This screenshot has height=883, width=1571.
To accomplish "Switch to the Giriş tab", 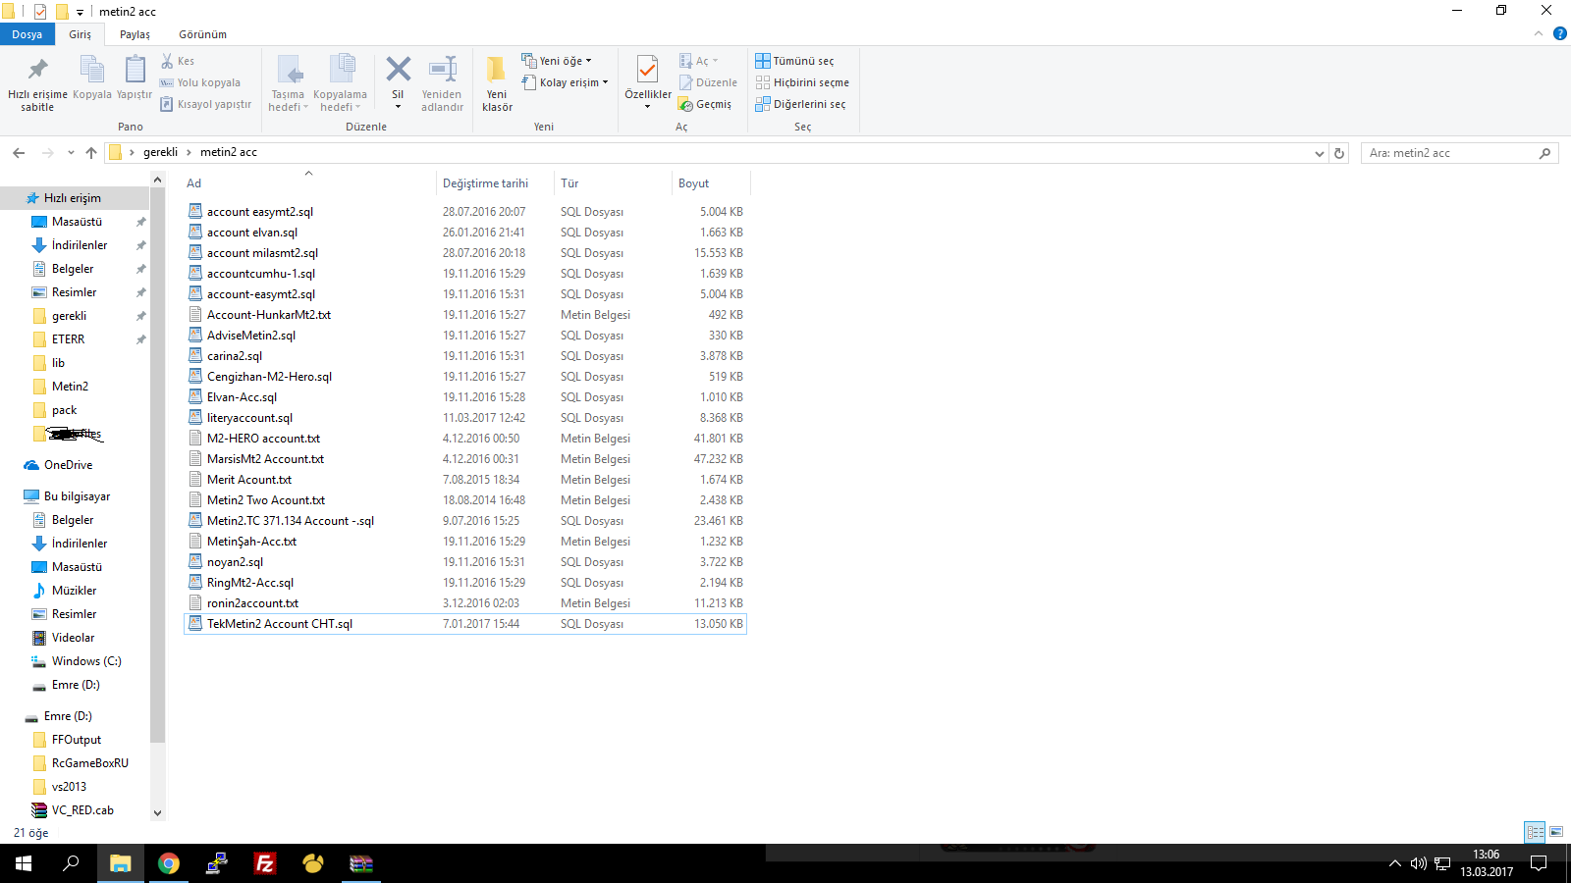I will coord(80,34).
